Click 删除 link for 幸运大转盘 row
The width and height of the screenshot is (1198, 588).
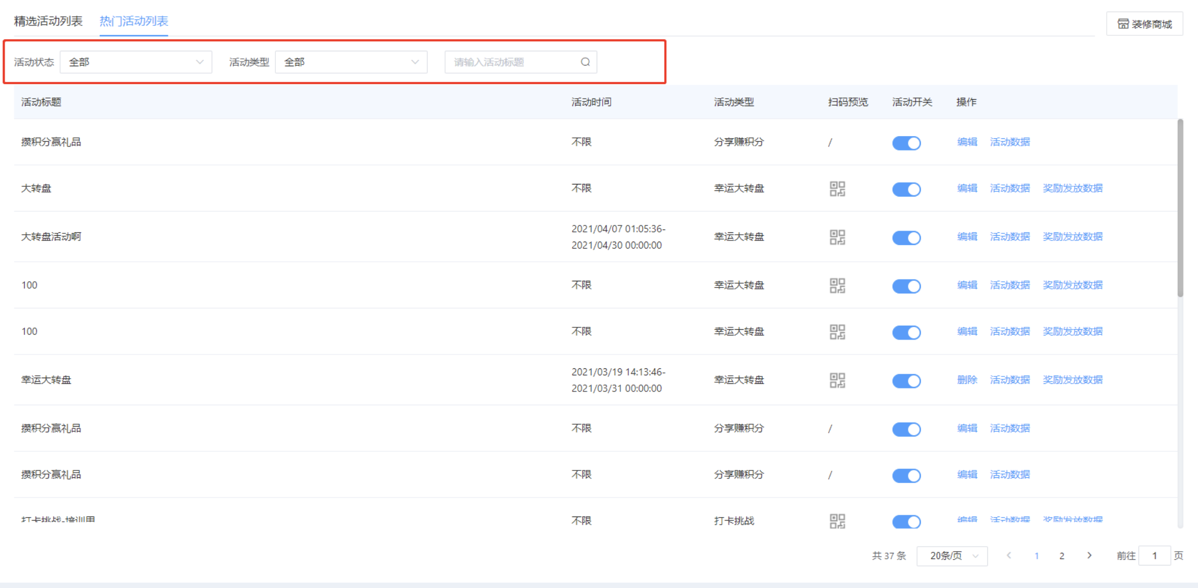click(x=967, y=380)
